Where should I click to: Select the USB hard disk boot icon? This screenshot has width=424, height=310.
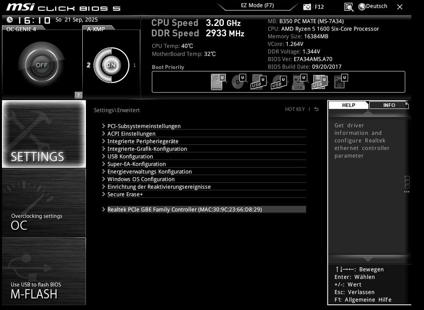pos(259,82)
